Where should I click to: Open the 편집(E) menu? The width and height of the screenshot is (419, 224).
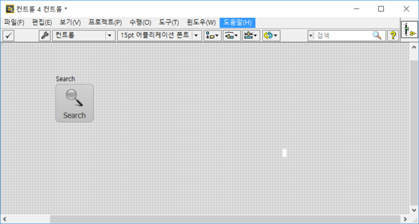[x=42, y=23]
